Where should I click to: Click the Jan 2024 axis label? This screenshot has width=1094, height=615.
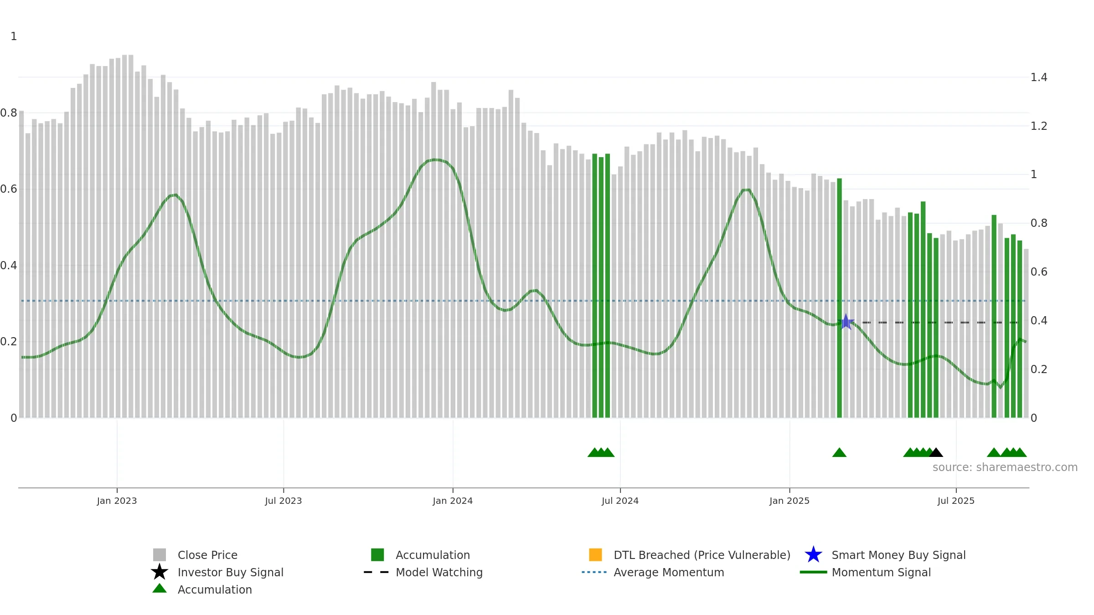click(x=453, y=501)
